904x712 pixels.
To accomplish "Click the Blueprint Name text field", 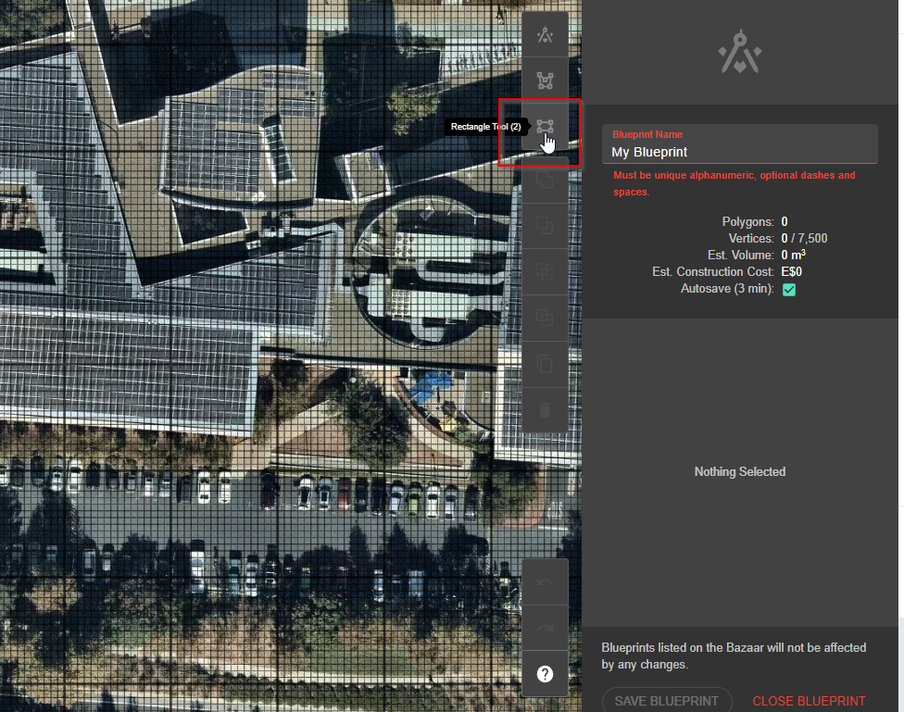I will click(x=739, y=152).
